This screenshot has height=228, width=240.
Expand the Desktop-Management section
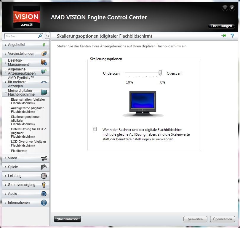point(26,62)
